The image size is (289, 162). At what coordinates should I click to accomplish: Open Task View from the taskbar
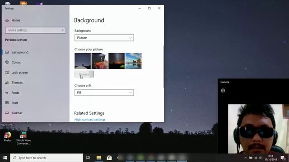coord(88,158)
